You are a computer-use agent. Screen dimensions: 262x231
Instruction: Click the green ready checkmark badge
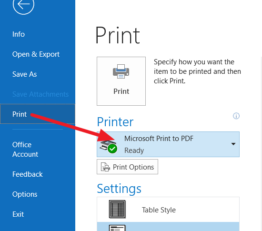pyautogui.click(x=112, y=149)
